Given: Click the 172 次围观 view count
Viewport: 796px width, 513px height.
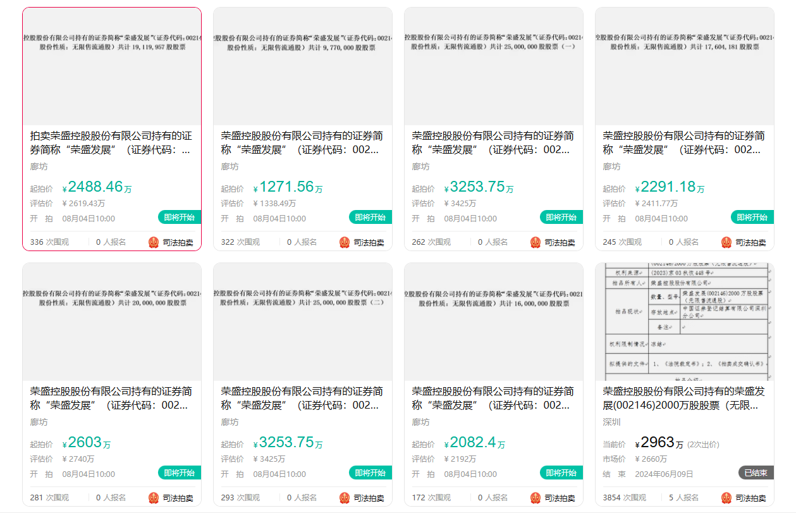Looking at the screenshot, I should coord(431,498).
